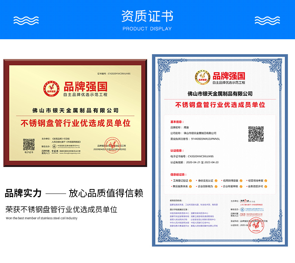
Task: Click the English caption about stainless steel coil industry
Action: [41, 218]
